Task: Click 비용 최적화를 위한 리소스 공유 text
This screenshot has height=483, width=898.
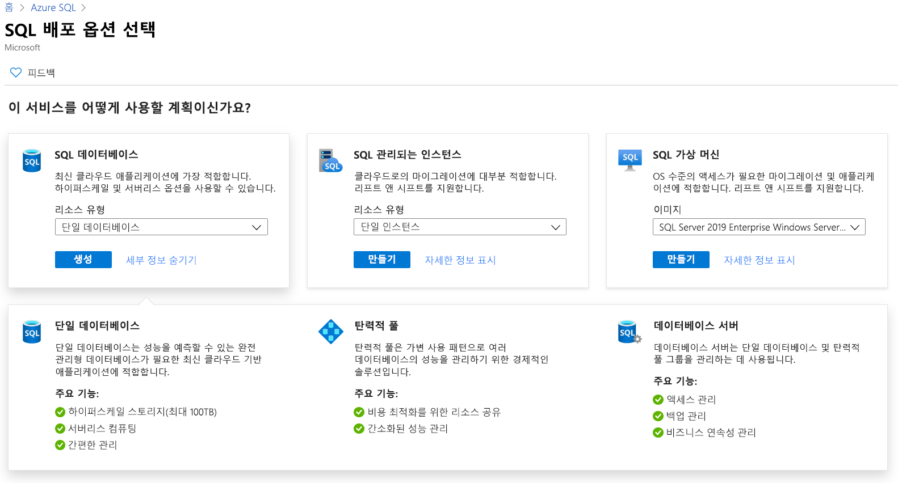Action: point(434,412)
